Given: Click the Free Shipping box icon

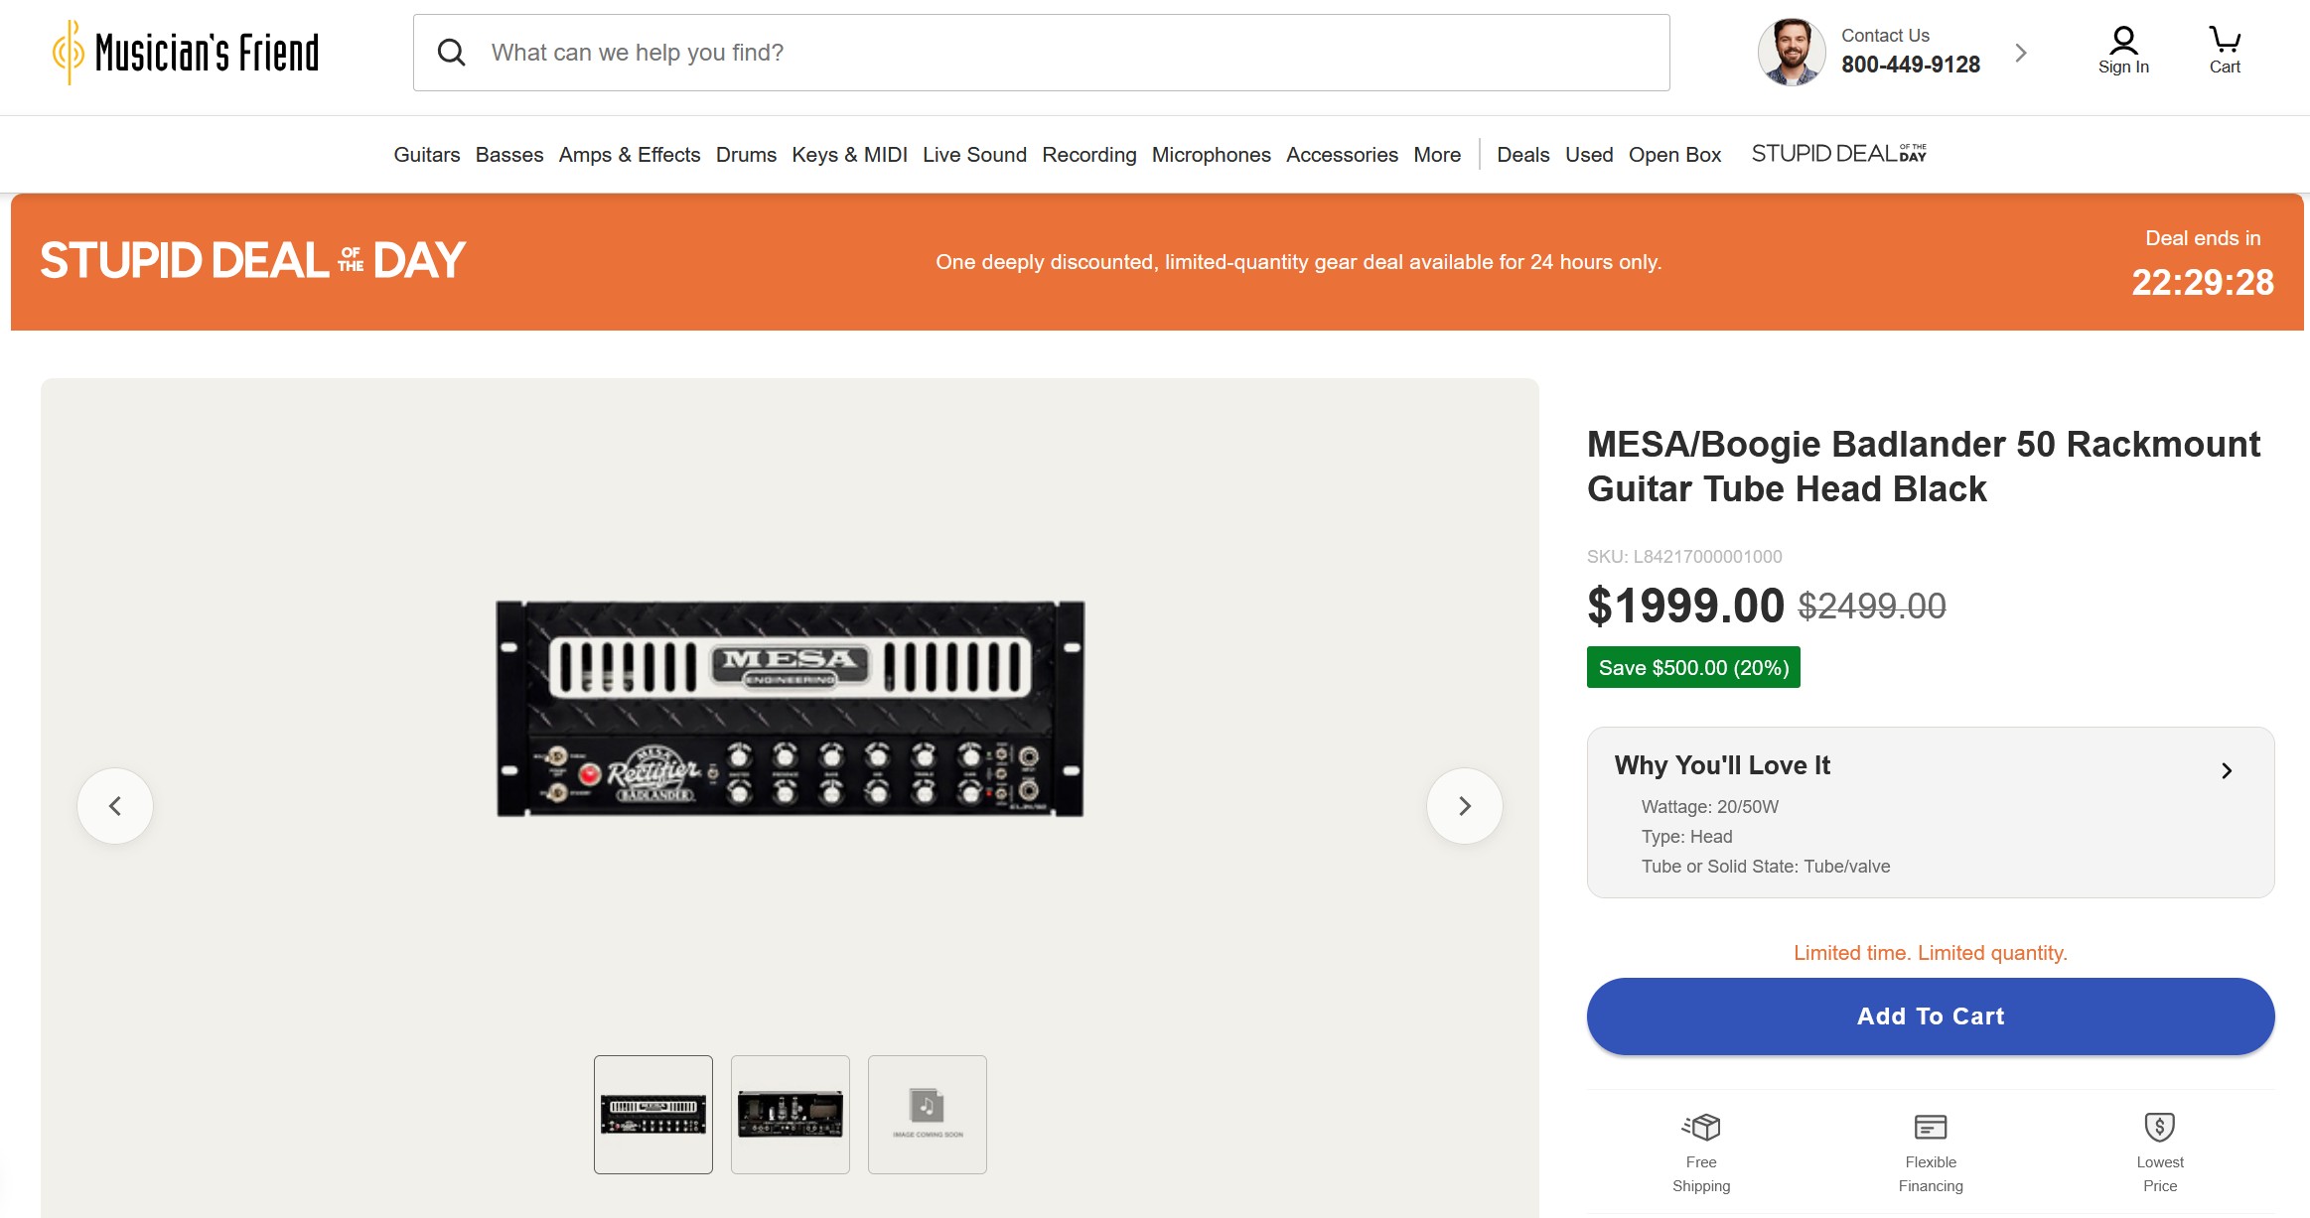Looking at the screenshot, I should pos(1701,1127).
